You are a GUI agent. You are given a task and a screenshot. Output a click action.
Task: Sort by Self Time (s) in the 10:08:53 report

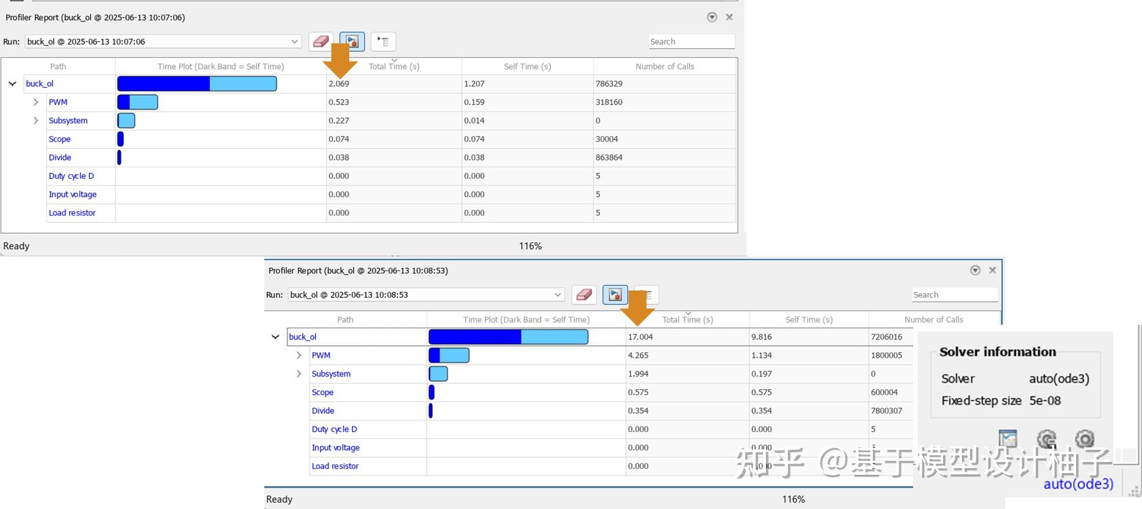click(809, 320)
